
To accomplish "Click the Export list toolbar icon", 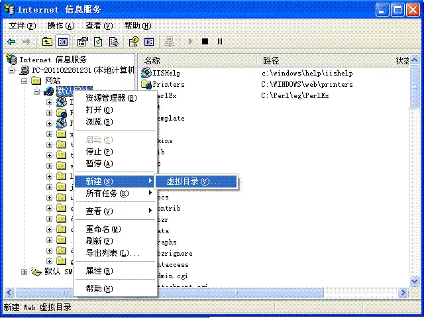I will point(113,42).
